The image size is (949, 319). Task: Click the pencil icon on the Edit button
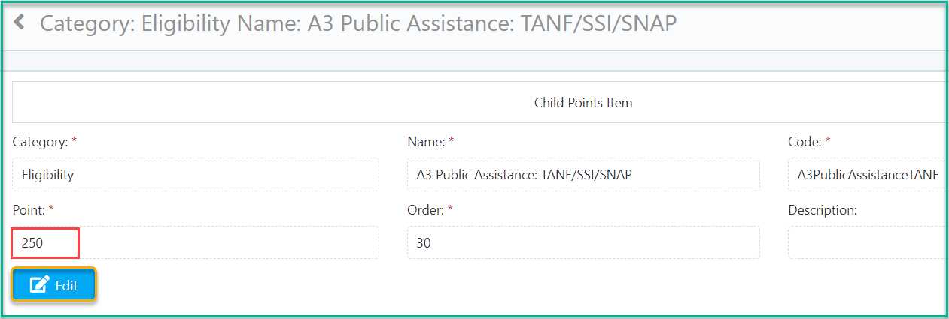(x=39, y=285)
